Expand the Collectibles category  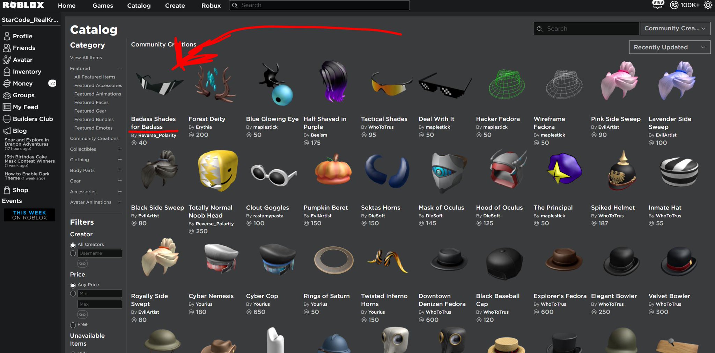120,149
